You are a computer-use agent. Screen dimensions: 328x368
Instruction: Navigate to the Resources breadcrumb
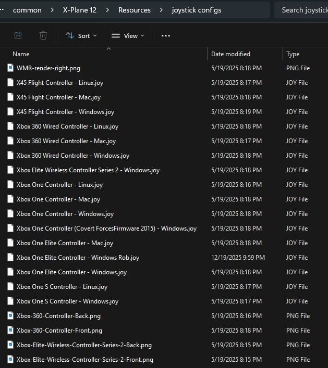[134, 10]
